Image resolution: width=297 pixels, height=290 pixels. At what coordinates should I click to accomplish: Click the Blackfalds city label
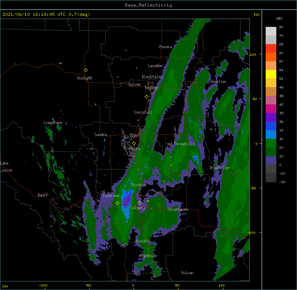pos(152,77)
